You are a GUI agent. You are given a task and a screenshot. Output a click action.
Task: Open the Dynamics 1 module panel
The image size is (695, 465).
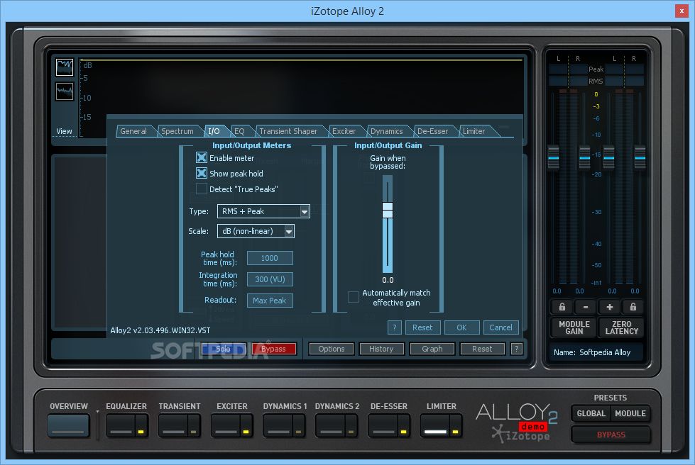[278, 425]
